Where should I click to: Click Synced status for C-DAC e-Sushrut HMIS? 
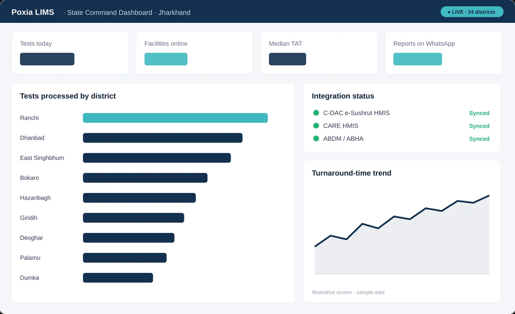[x=479, y=113]
